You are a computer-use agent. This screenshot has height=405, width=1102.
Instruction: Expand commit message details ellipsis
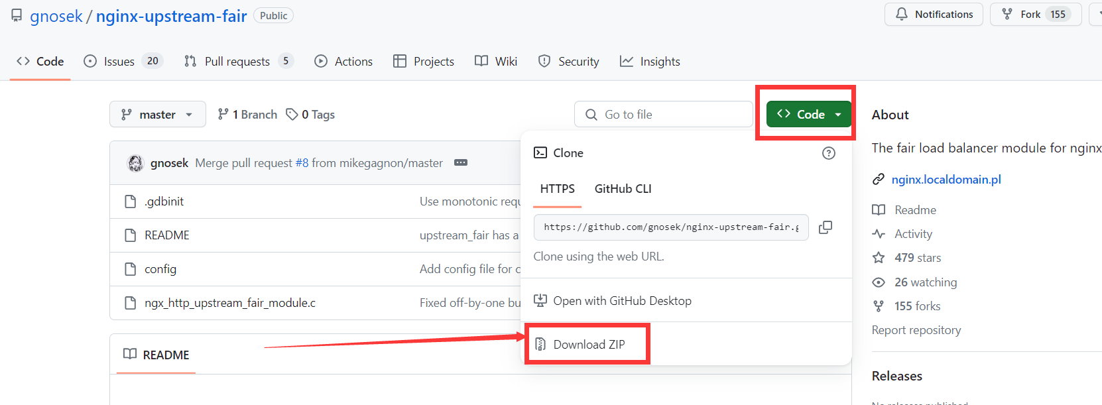click(461, 163)
